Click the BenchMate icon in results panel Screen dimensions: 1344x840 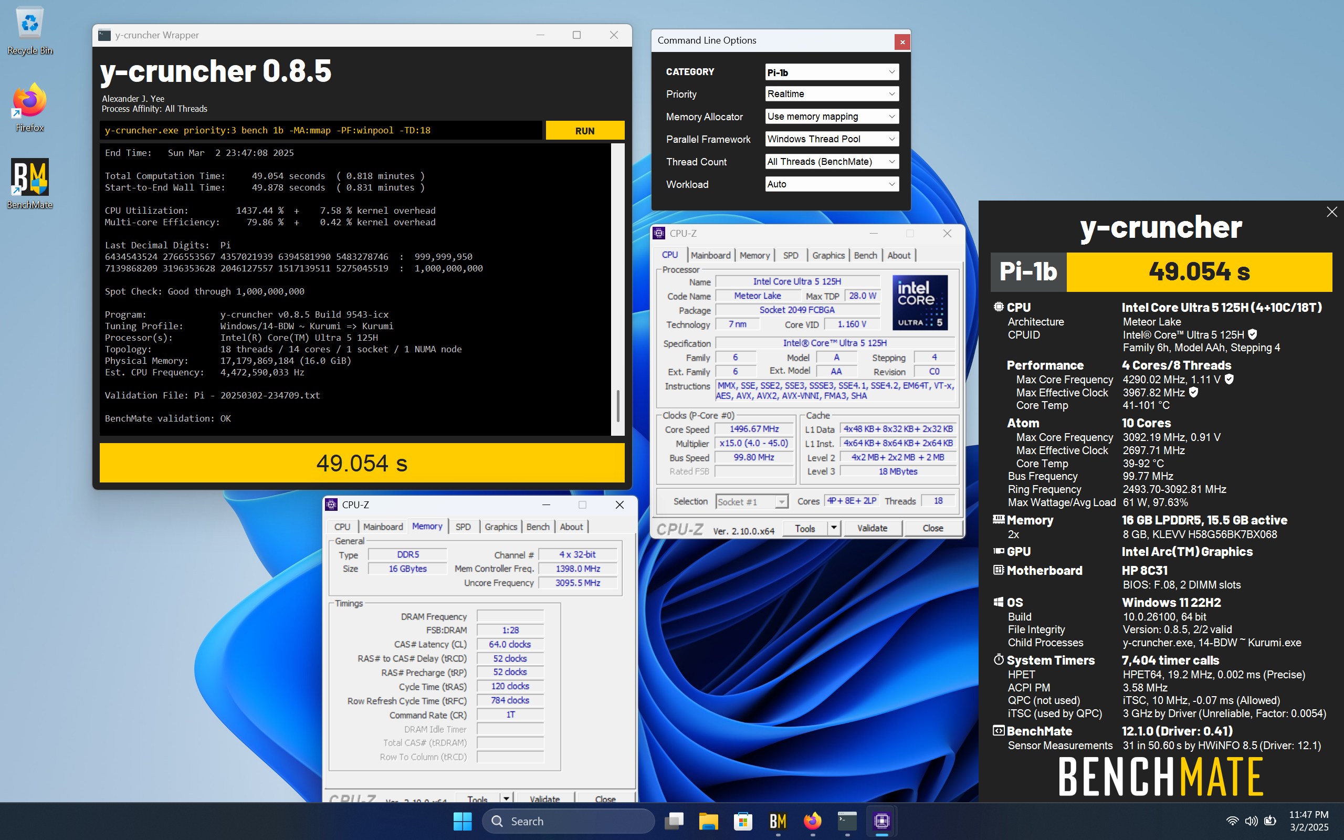coord(998,731)
